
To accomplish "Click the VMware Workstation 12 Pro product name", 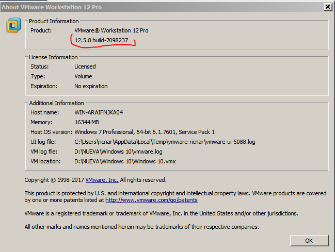I will click(x=111, y=30).
